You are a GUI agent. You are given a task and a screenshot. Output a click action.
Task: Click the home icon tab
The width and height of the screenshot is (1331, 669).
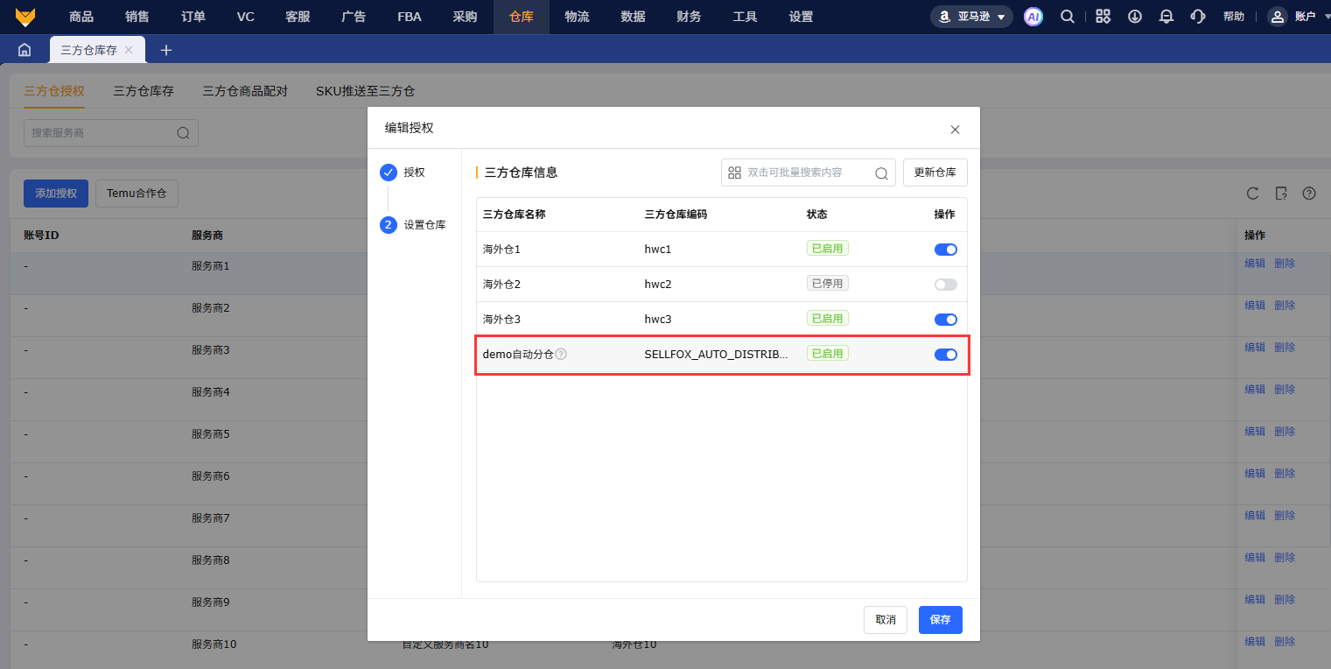tap(25, 50)
